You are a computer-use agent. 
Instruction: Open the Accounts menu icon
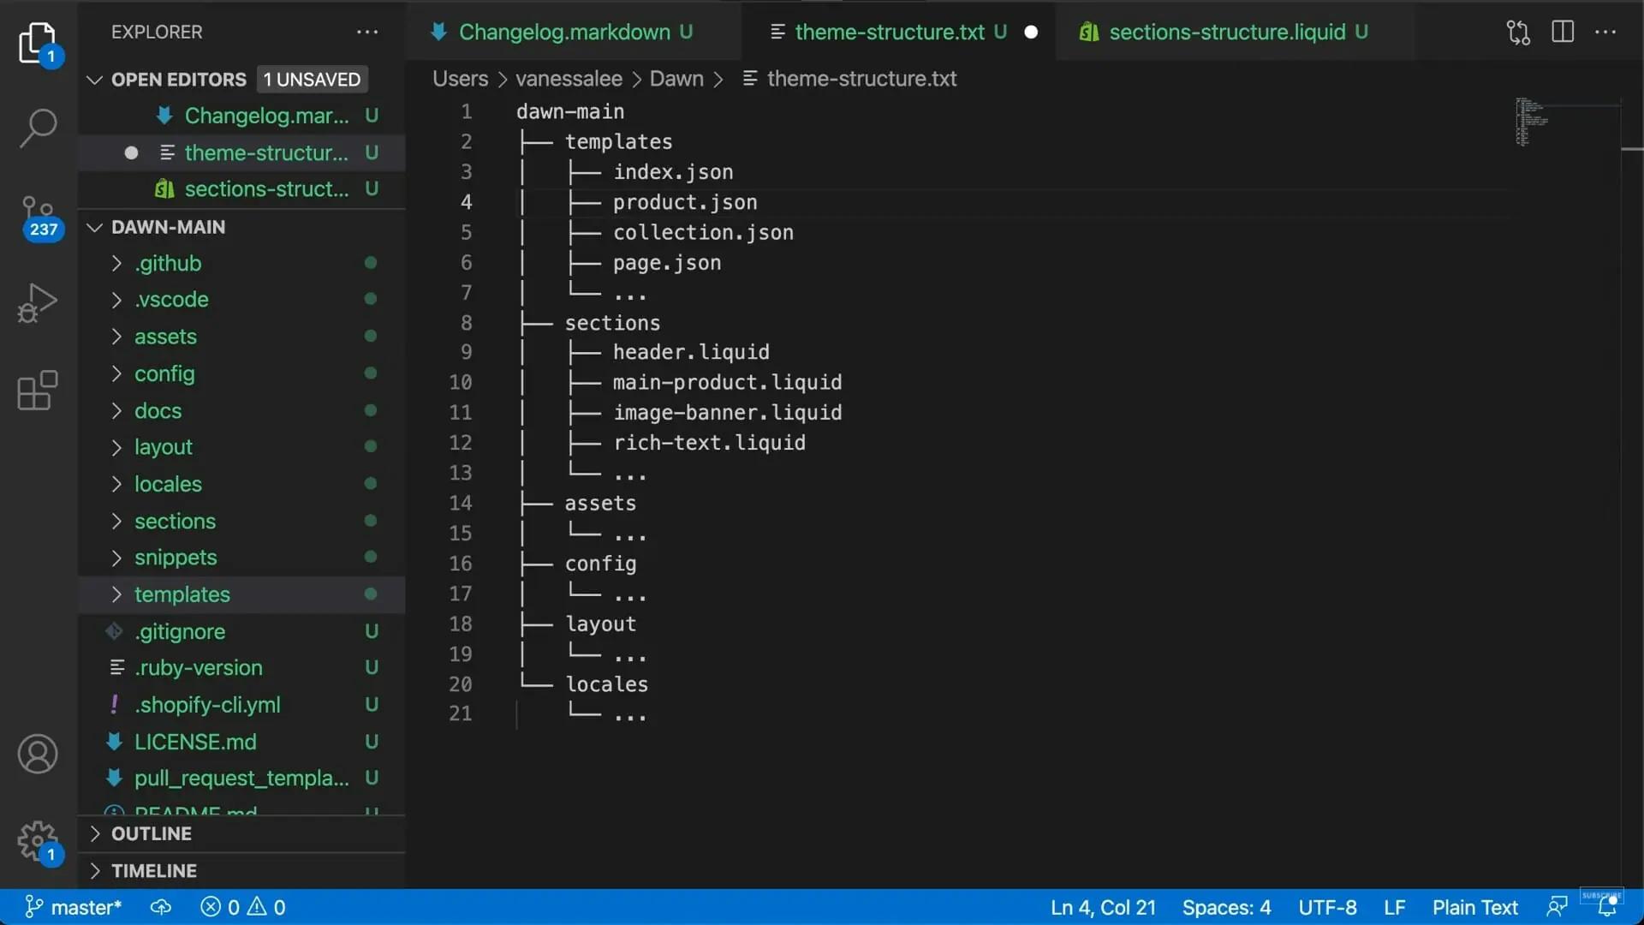click(38, 755)
